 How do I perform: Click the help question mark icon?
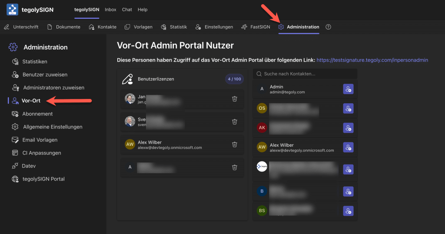[x=329, y=27]
